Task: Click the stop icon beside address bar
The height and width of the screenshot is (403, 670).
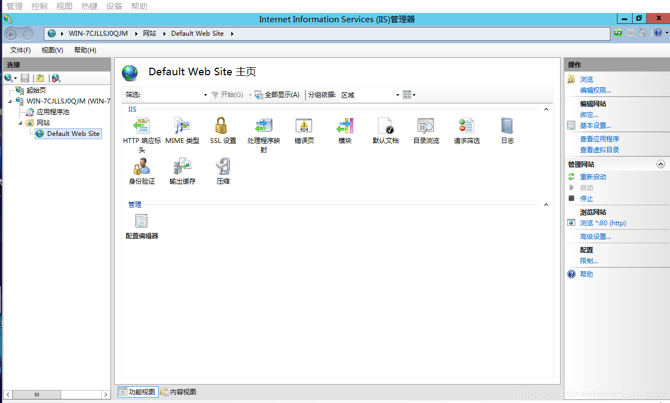Action: 630,33
